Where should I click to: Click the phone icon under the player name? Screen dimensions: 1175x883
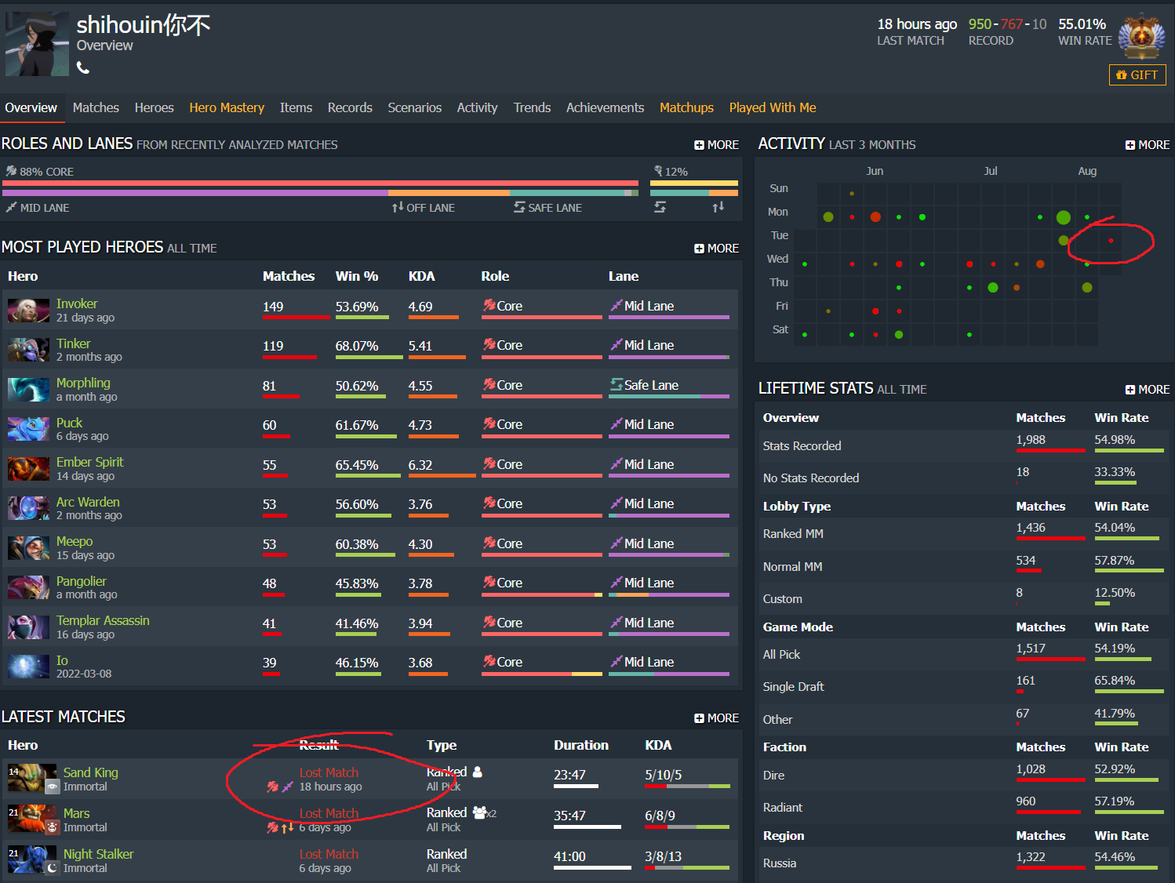[83, 68]
